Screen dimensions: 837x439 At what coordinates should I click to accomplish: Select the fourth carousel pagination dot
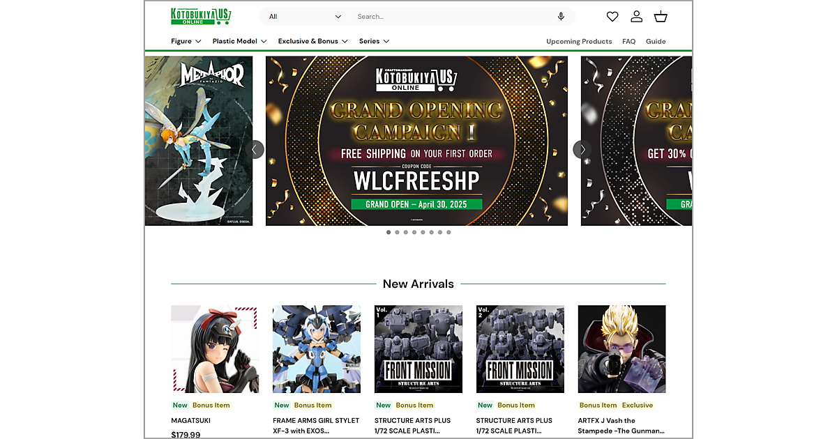coord(414,232)
